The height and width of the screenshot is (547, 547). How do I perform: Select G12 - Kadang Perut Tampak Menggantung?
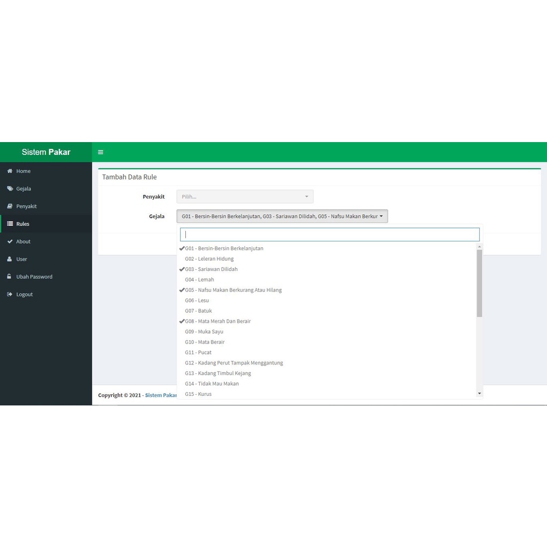pyautogui.click(x=326, y=363)
